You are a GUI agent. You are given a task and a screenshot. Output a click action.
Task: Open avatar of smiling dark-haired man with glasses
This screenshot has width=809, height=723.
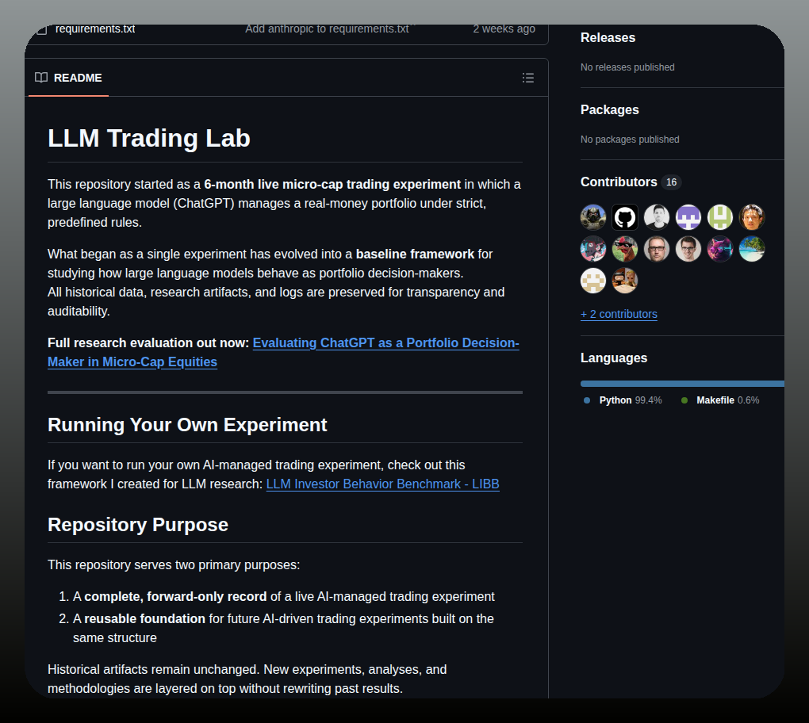click(688, 249)
